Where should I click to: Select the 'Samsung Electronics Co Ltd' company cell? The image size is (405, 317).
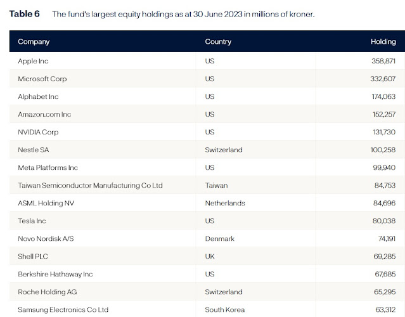[x=63, y=310]
